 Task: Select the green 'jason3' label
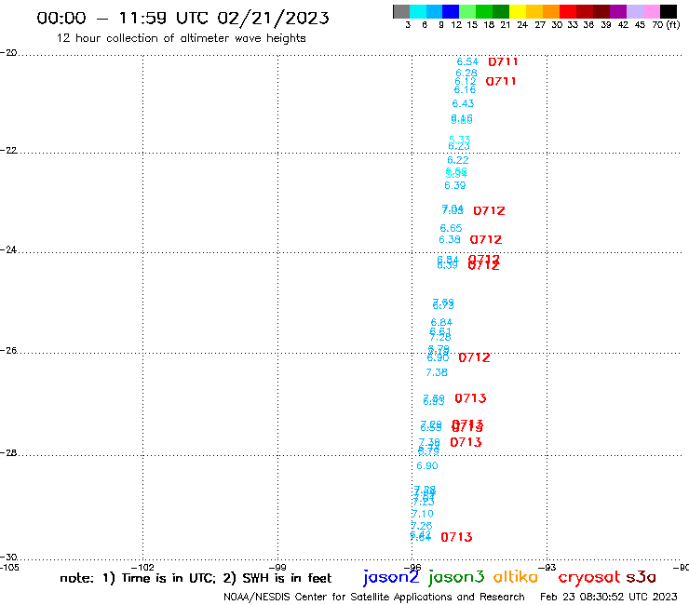456,577
